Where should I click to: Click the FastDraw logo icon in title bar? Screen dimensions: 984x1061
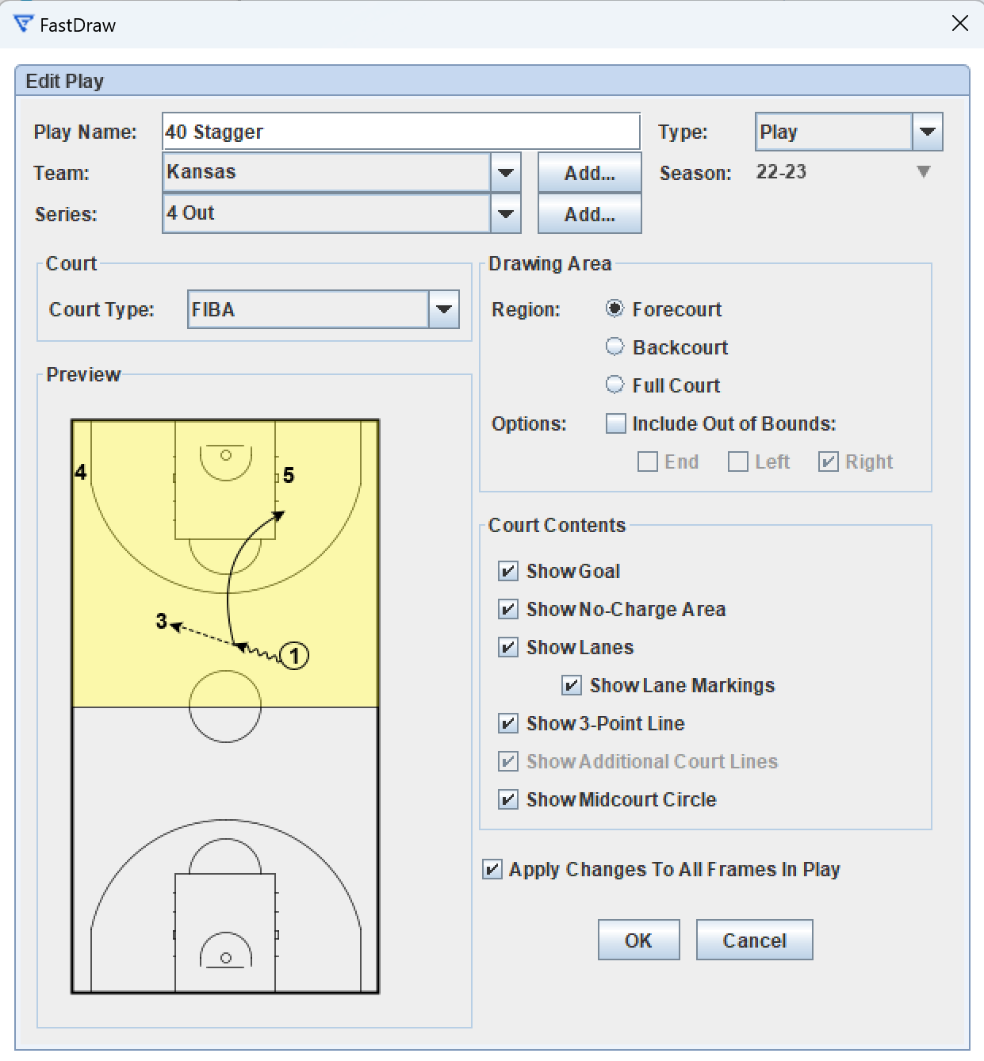coord(24,25)
